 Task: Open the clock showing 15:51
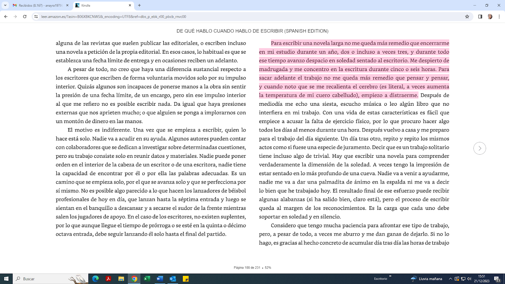coord(482,279)
